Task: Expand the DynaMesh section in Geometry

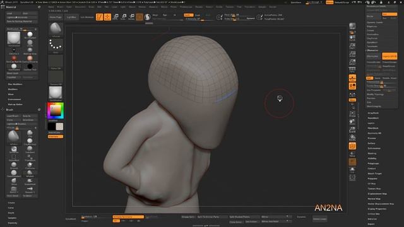Action: 372,42
